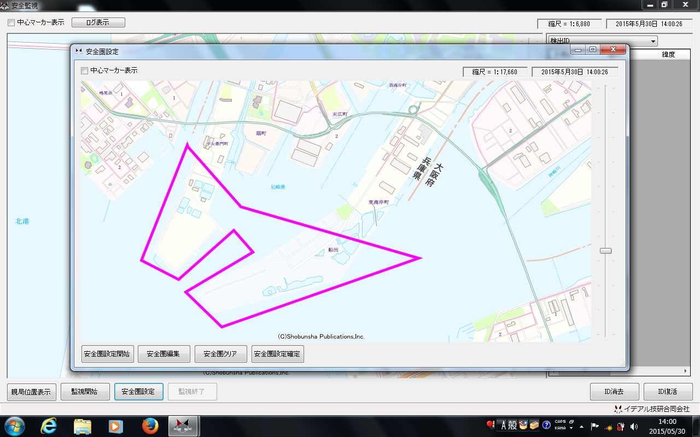
Task: Click the 安全圏設定開始 button
Action: click(107, 354)
